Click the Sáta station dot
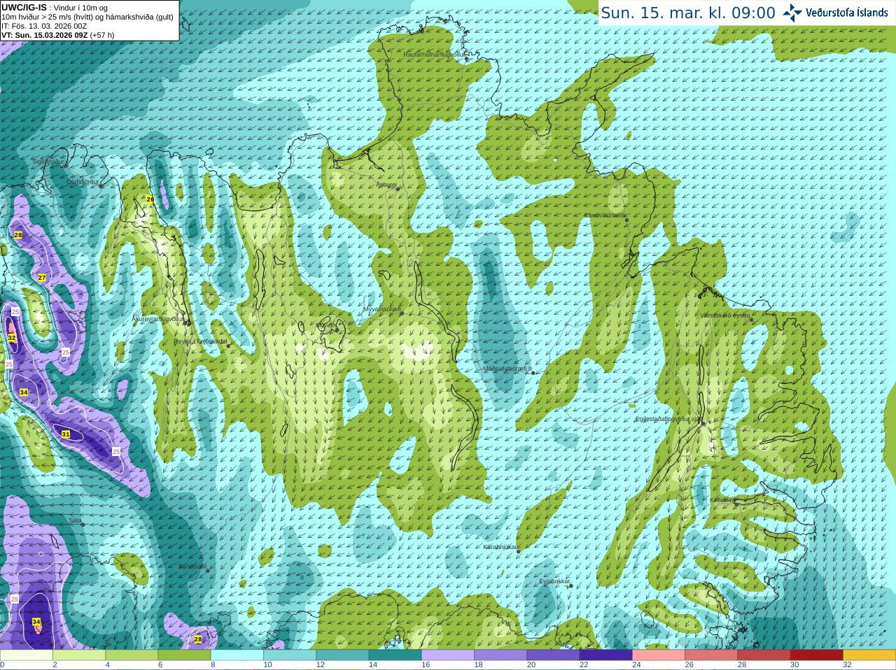 (83, 524)
